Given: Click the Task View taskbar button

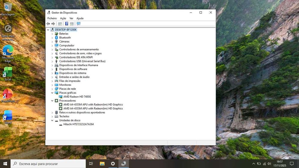Looking at the screenshot, I should pos(91,164).
